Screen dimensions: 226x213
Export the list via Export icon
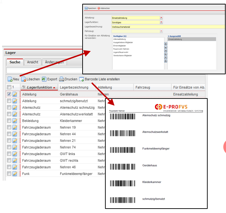tap(44, 79)
